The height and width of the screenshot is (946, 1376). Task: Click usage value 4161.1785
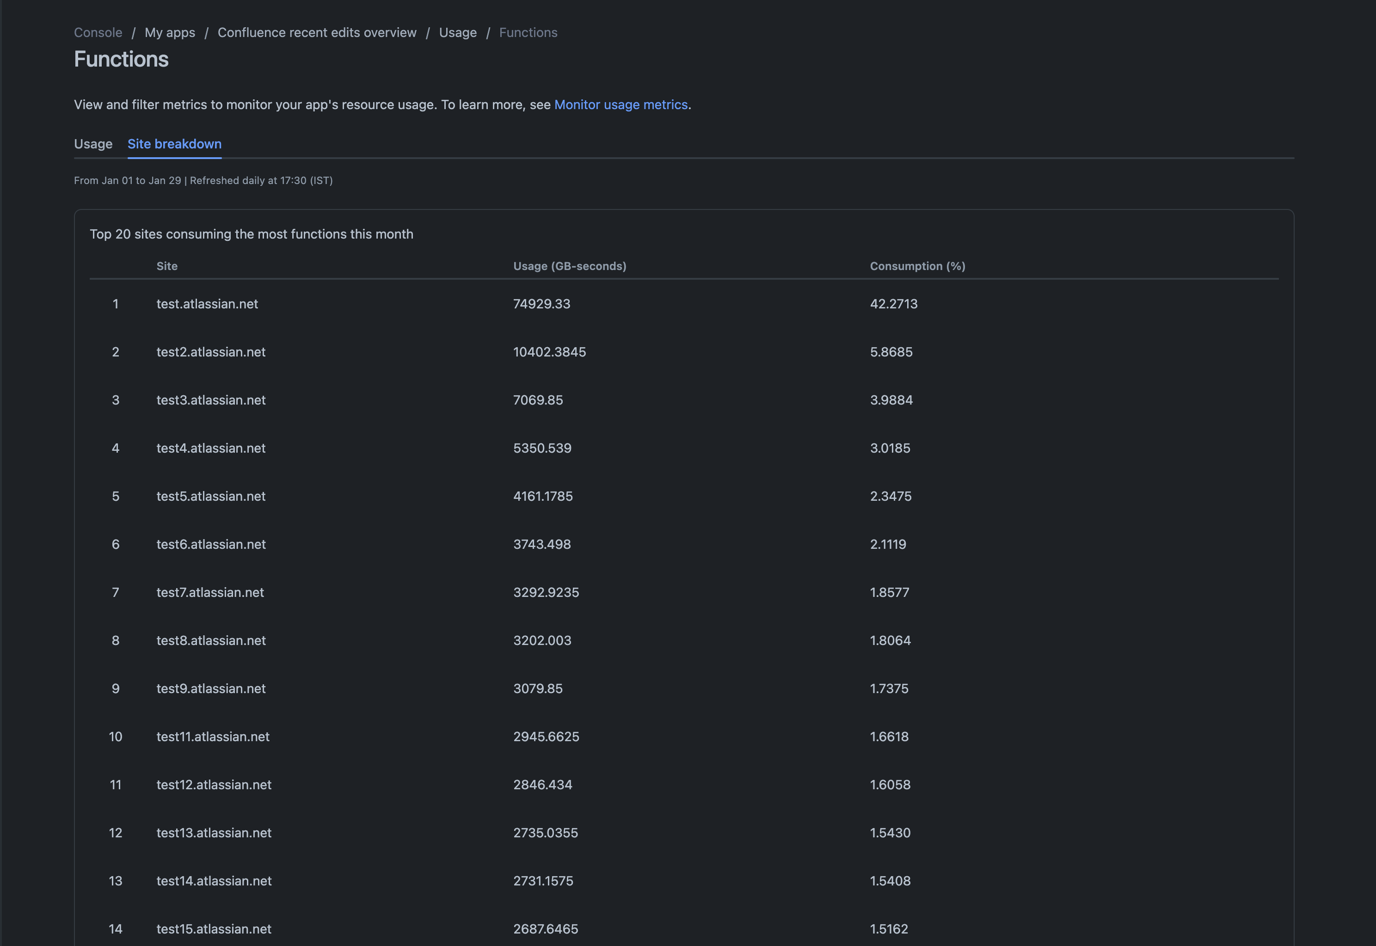coord(543,496)
